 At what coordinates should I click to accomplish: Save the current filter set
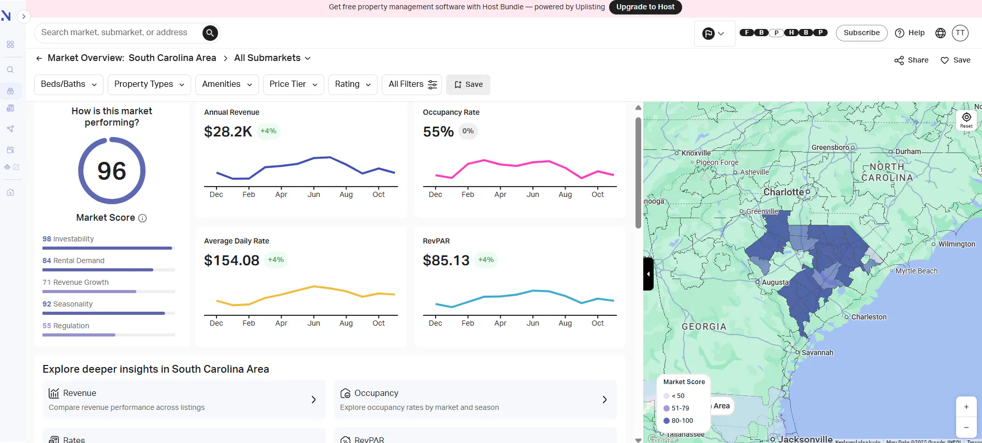468,84
